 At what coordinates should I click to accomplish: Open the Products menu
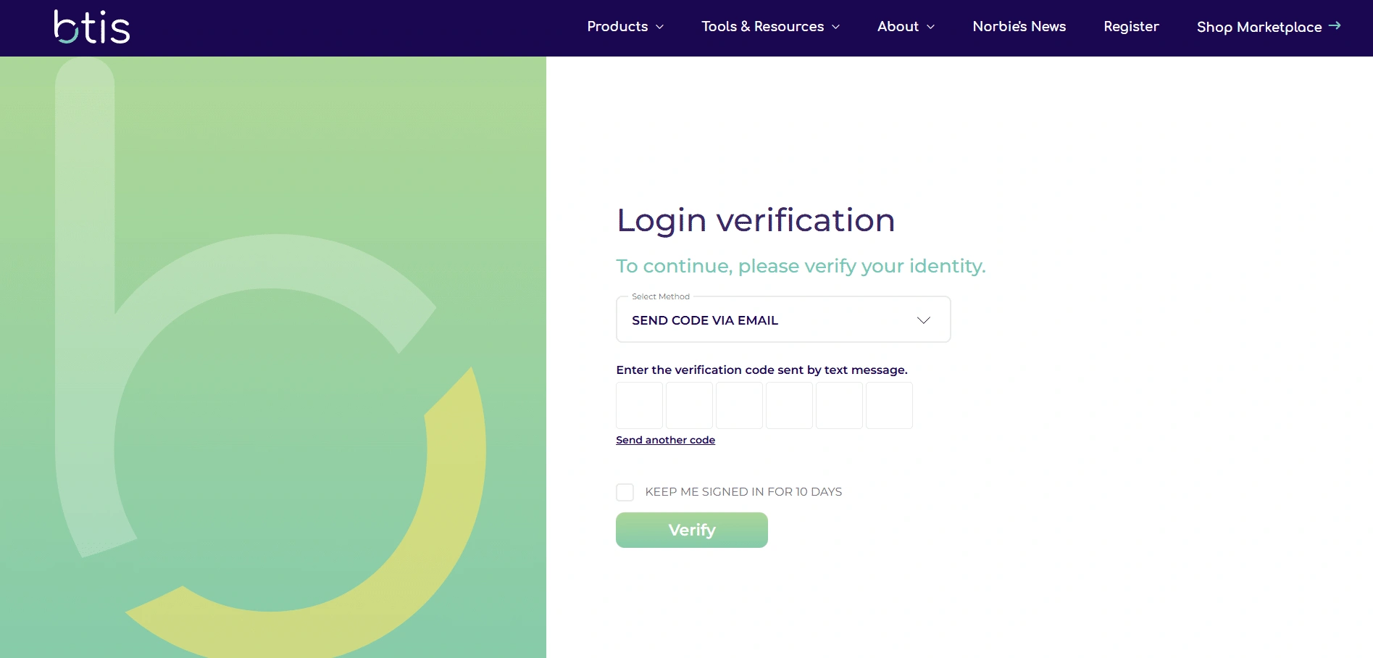click(x=617, y=27)
